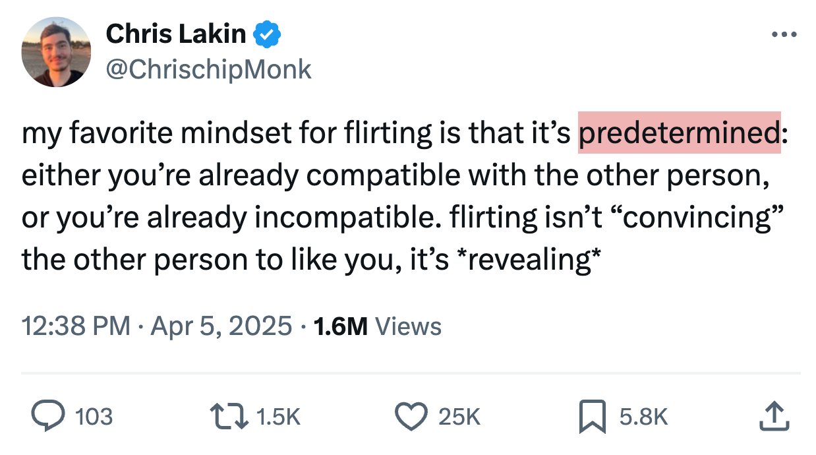Click the timestamp Apr 5, 2025
Screen dimensions: 816x455
(x=221, y=326)
